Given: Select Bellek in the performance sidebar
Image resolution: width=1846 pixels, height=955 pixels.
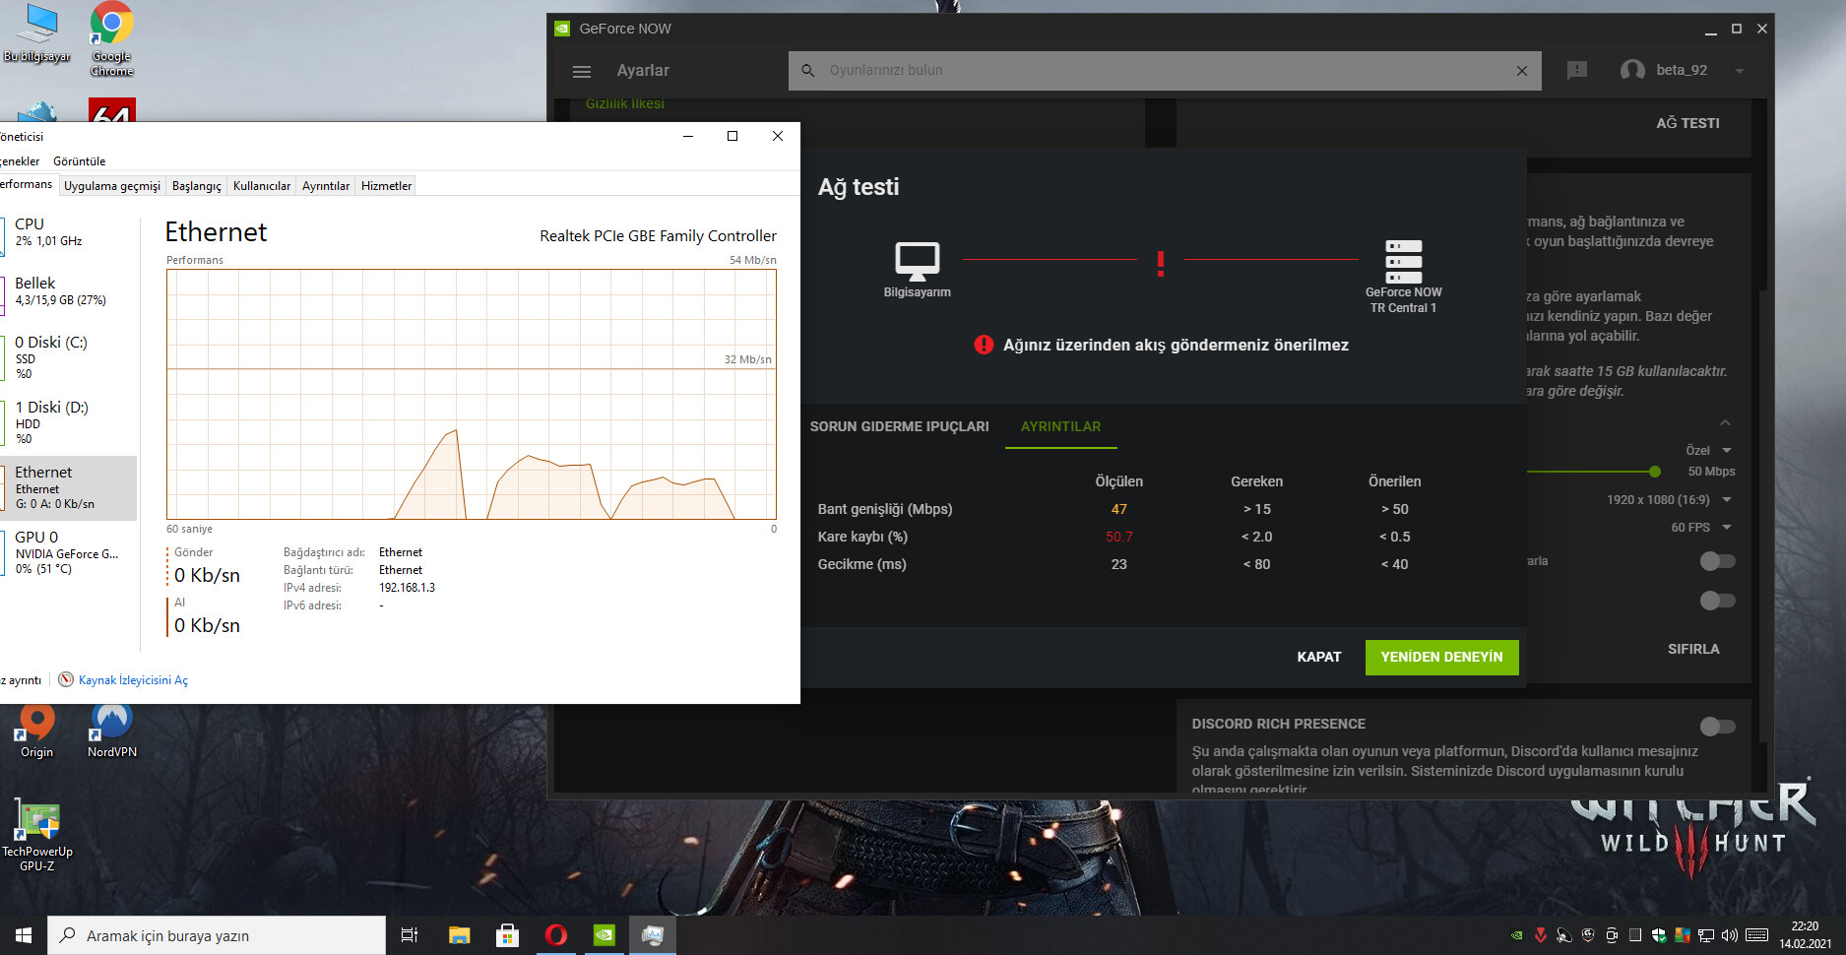Looking at the screenshot, I should pyautogui.click(x=68, y=291).
